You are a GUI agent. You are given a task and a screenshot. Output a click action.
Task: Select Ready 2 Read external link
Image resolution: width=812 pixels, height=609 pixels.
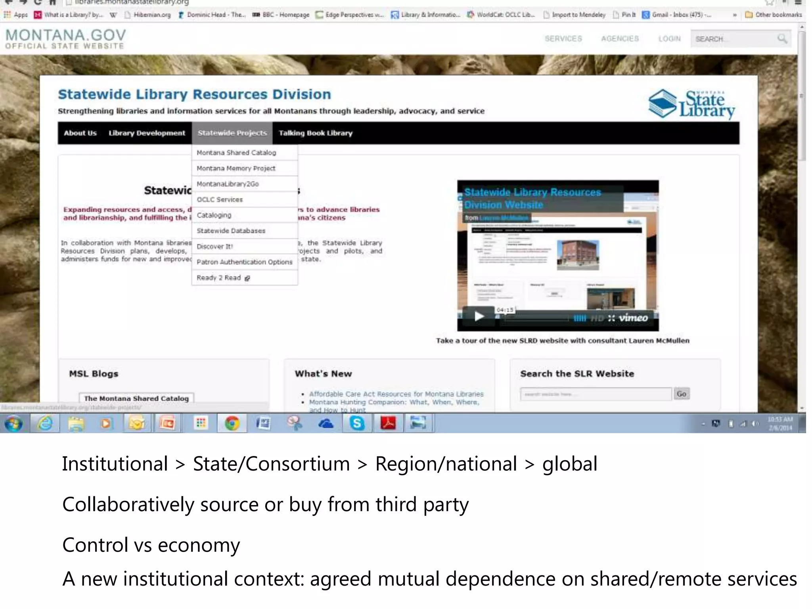click(245, 278)
